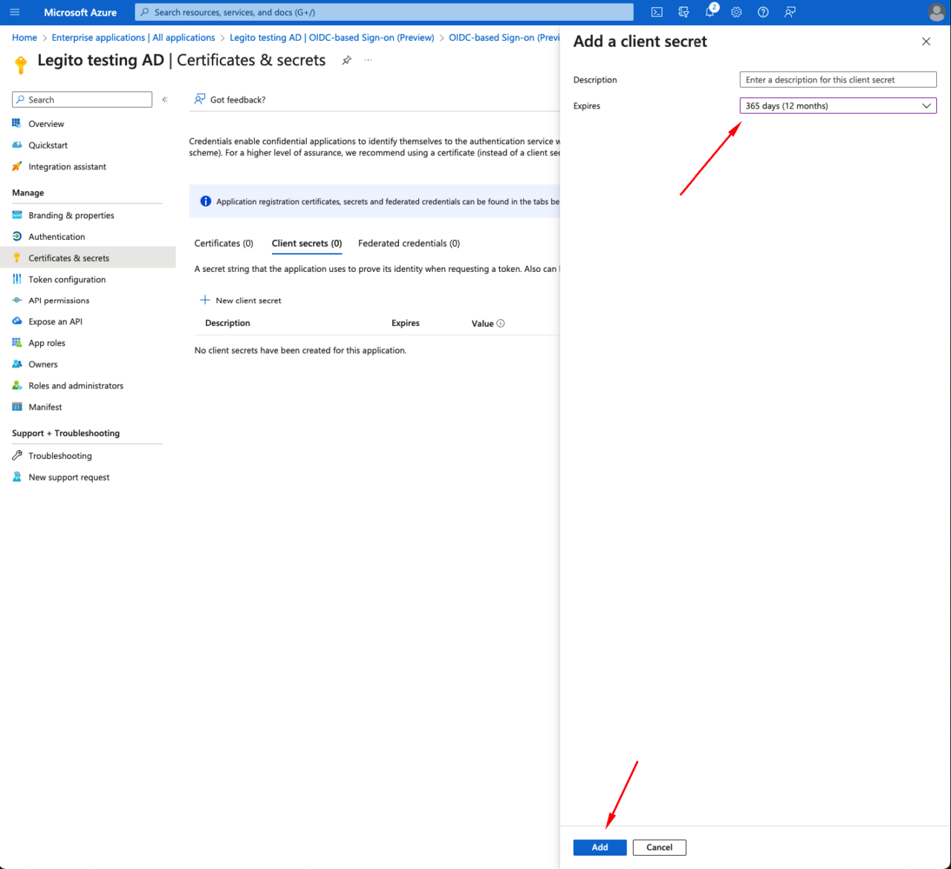Send feedback via the feedback icon

(789, 12)
